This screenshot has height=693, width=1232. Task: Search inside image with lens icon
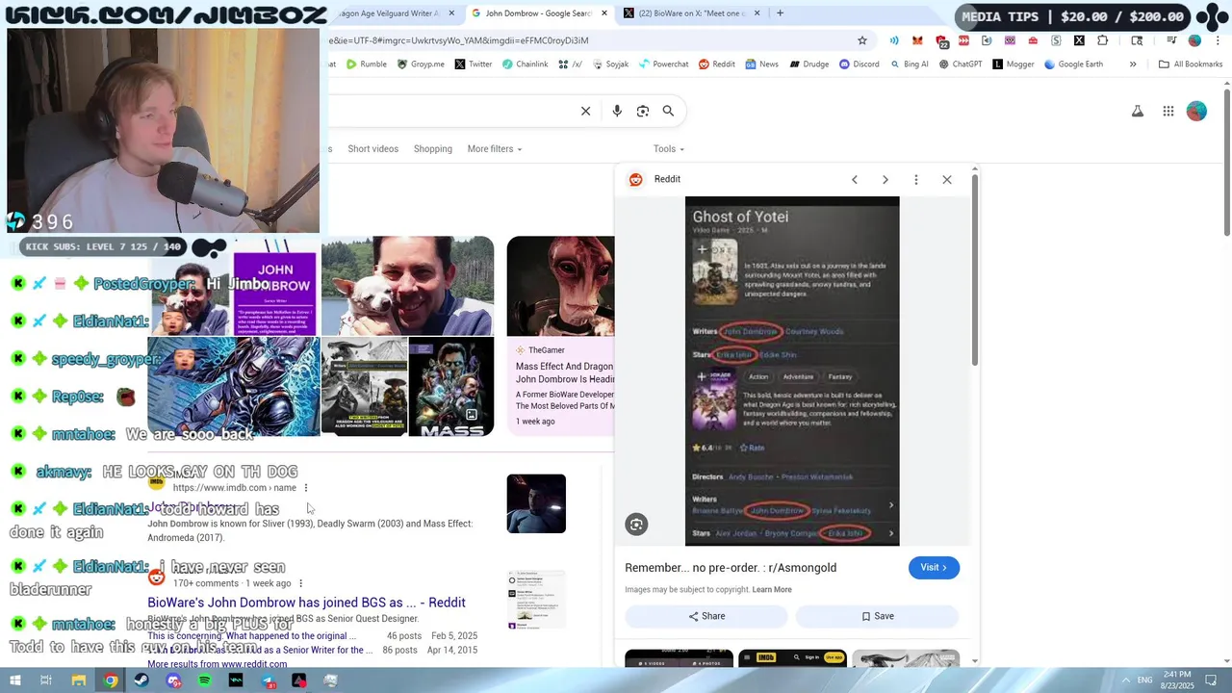click(x=636, y=525)
